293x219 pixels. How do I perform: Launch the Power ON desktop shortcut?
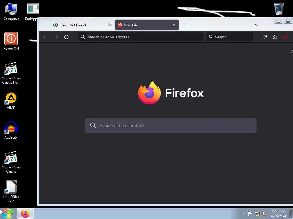11,41
